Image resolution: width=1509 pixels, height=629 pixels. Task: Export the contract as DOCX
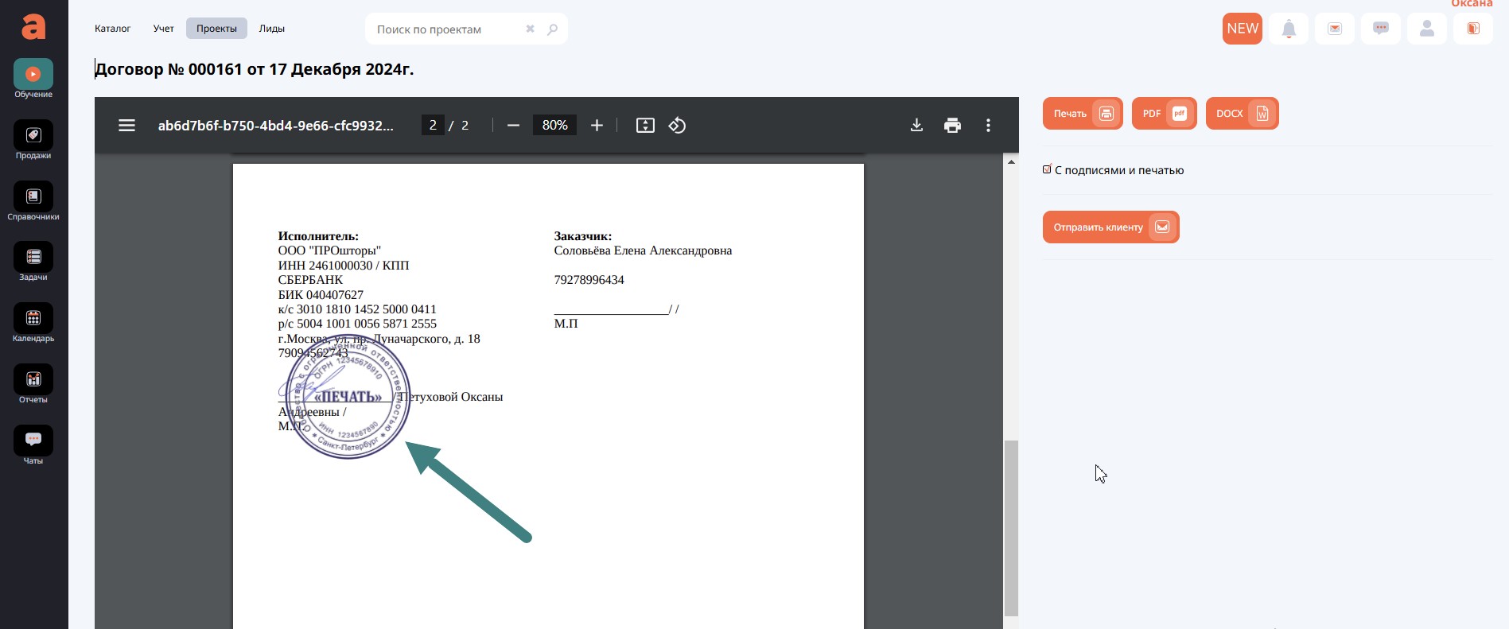[x=1242, y=114]
